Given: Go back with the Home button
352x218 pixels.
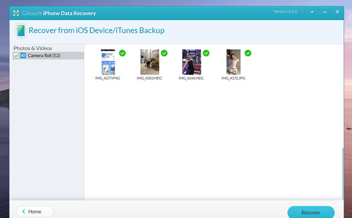Looking at the screenshot, I should 35,211.
